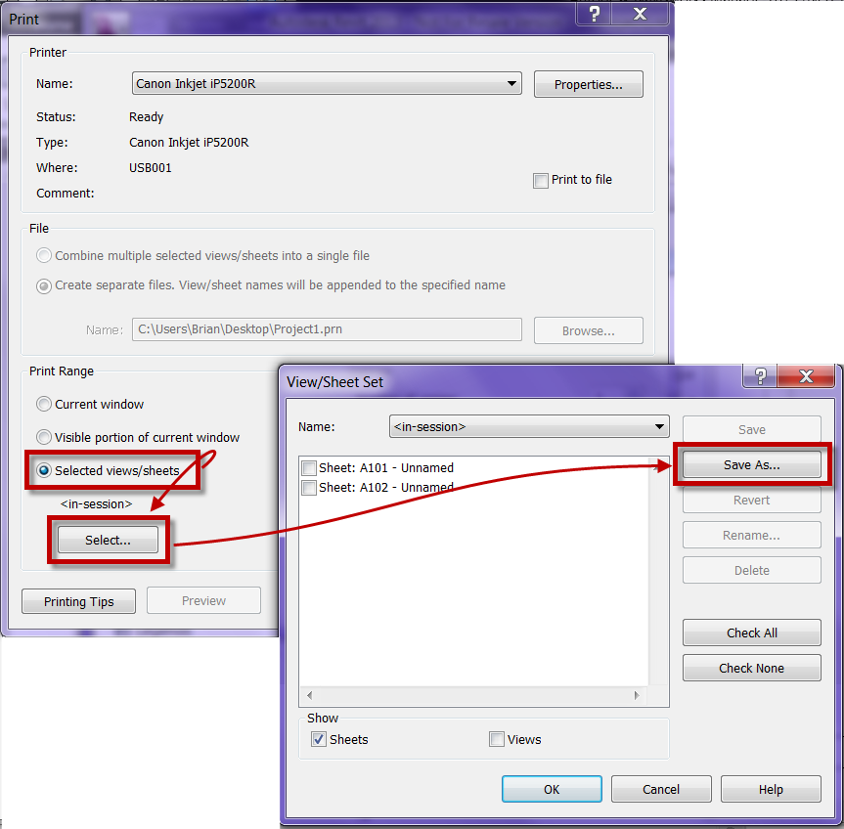Select Visible portion of current window
The width and height of the screenshot is (844, 829).
(44, 437)
